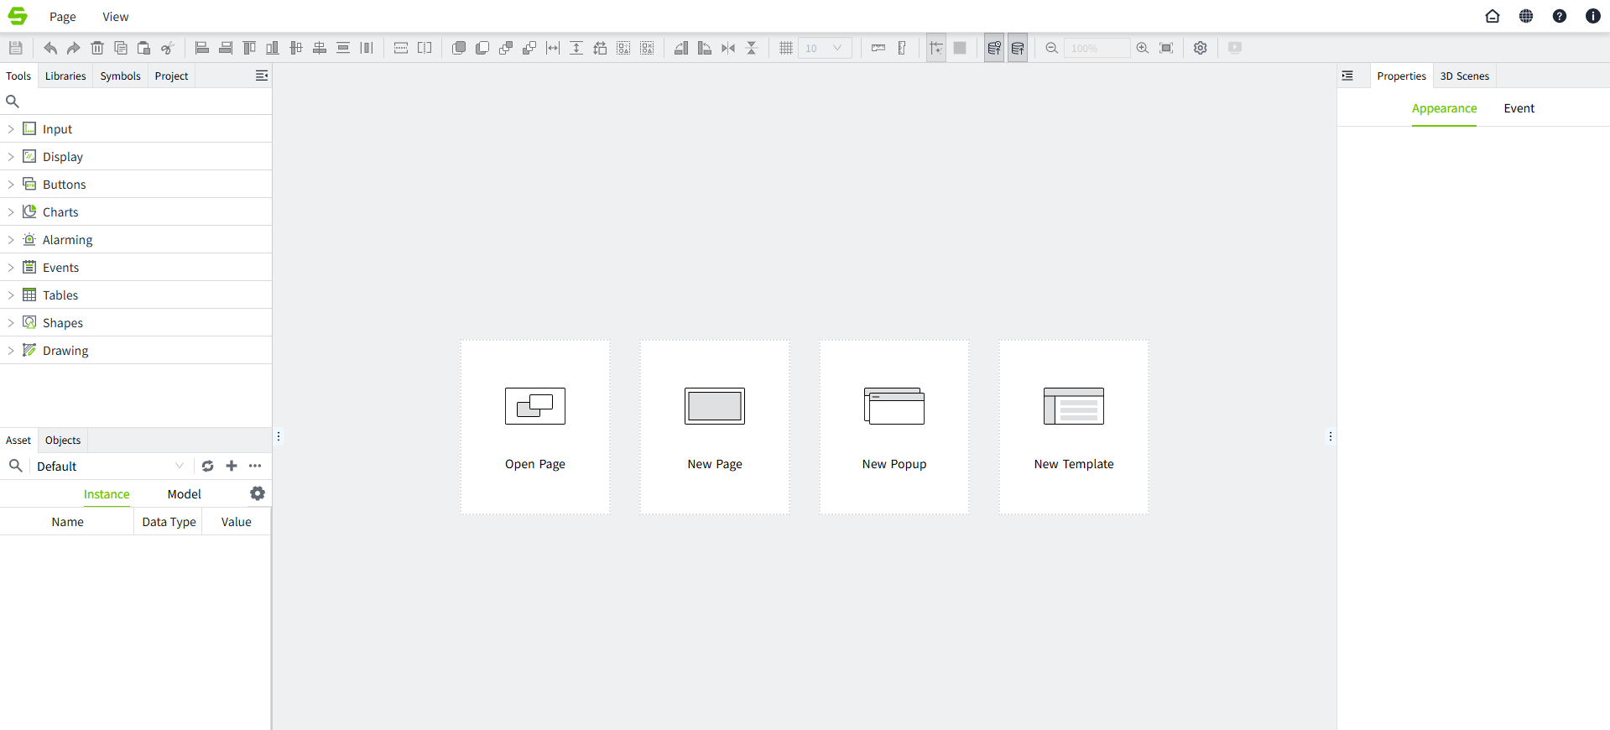This screenshot has width=1610, height=730.
Task: Click the plus icon to add asset
Action: click(232, 466)
